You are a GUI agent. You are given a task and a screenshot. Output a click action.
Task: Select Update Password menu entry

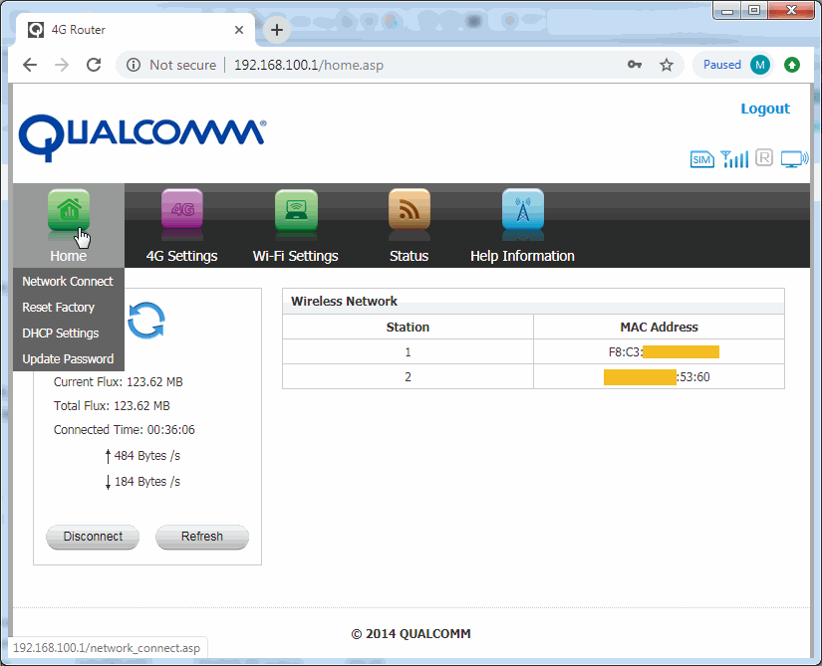(x=68, y=358)
